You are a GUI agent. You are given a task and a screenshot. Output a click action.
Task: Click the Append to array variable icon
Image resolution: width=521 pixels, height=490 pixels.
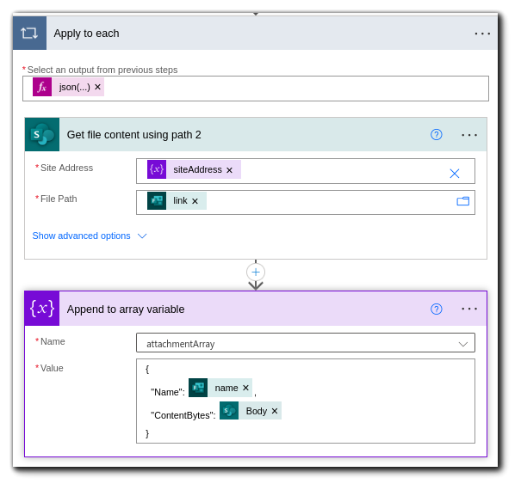(x=42, y=309)
